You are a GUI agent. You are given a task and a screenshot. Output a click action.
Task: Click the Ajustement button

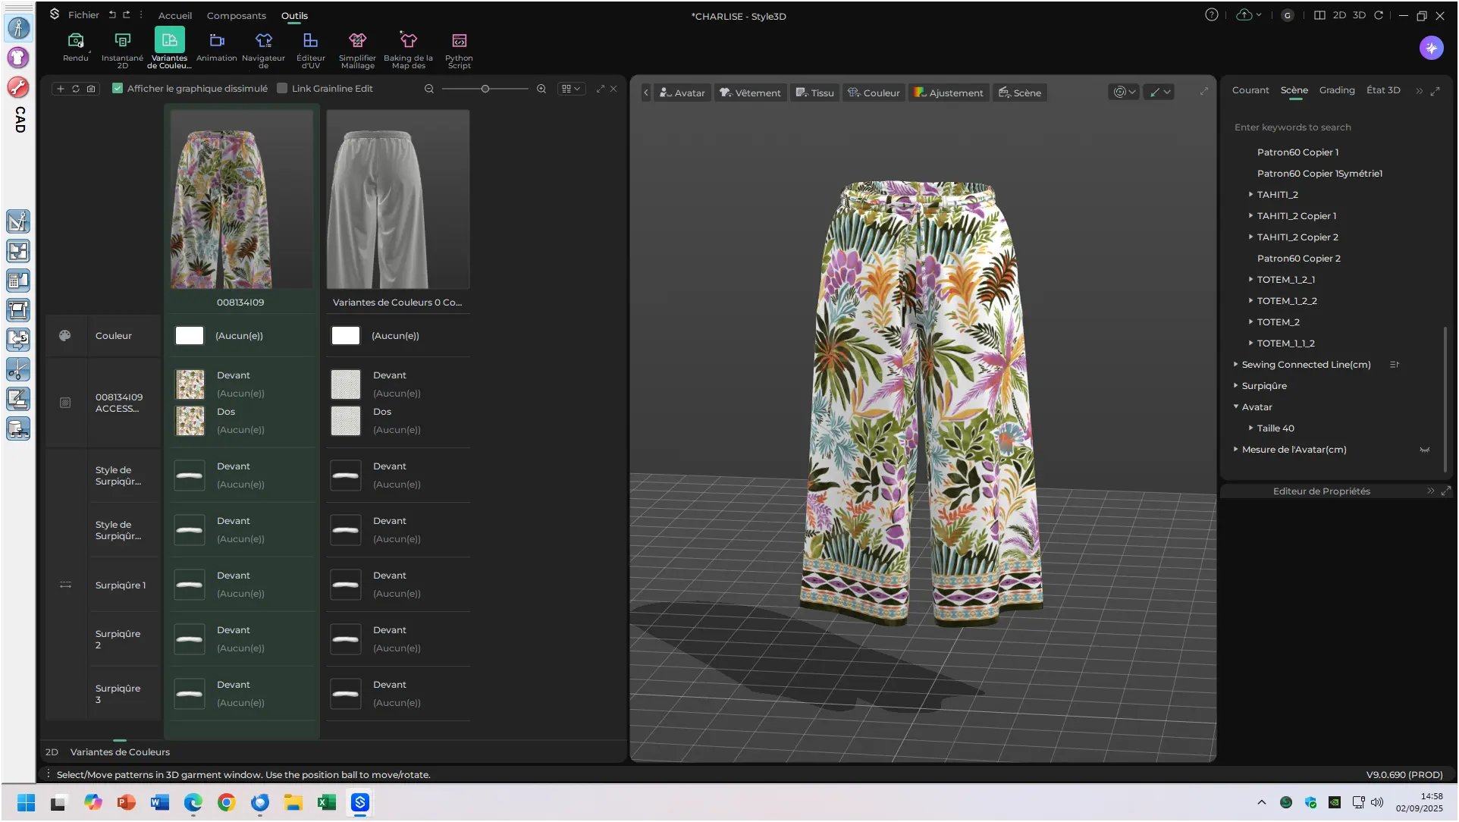click(x=949, y=93)
